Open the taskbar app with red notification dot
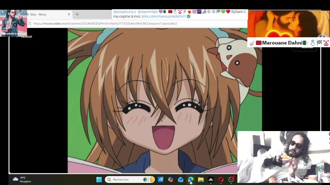 pyautogui.click(x=231, y=180)
